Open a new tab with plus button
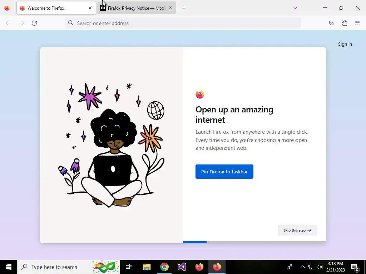Image resolution: width=366 pixels, height=274 pixels. pos(184,8)
